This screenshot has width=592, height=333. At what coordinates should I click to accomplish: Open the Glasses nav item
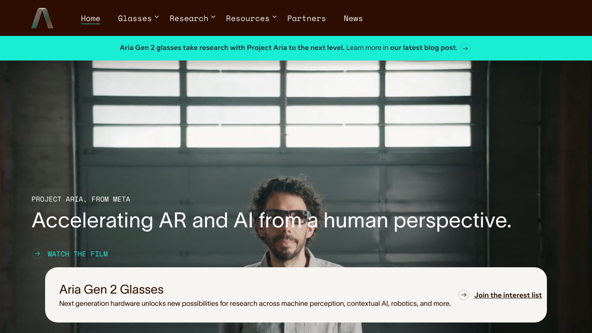click(x=135, y=18)
